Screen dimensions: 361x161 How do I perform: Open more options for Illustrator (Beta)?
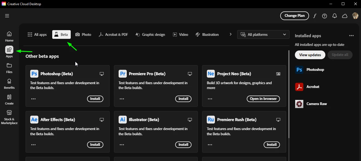[x=122, y=145]
